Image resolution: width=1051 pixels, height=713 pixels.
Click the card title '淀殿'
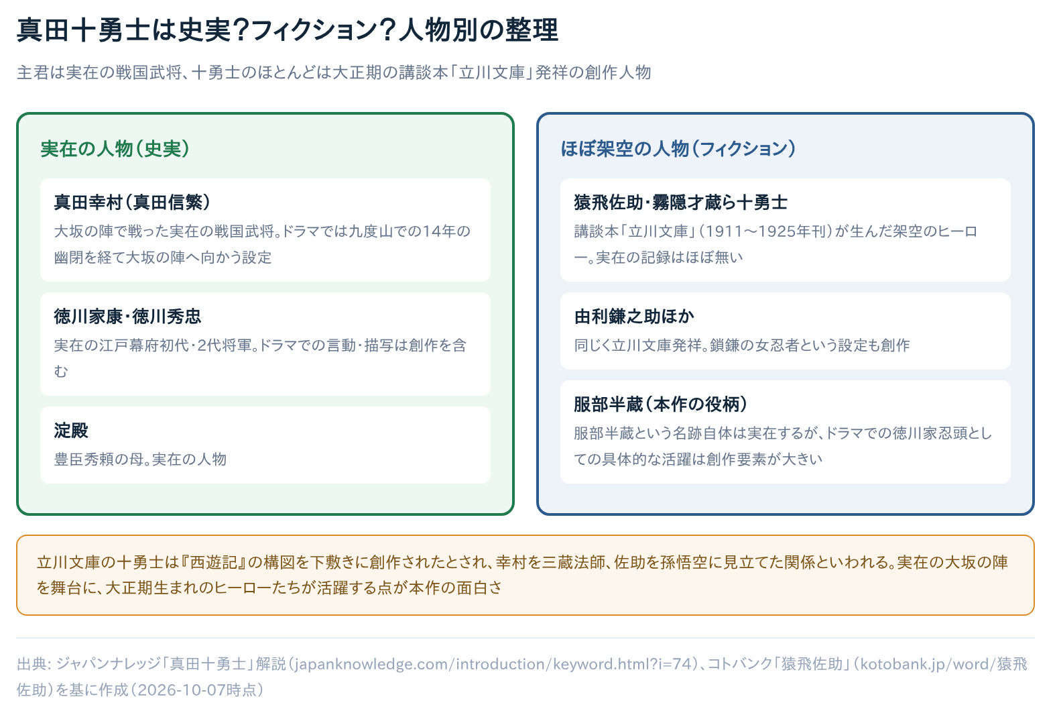point(71,430)
